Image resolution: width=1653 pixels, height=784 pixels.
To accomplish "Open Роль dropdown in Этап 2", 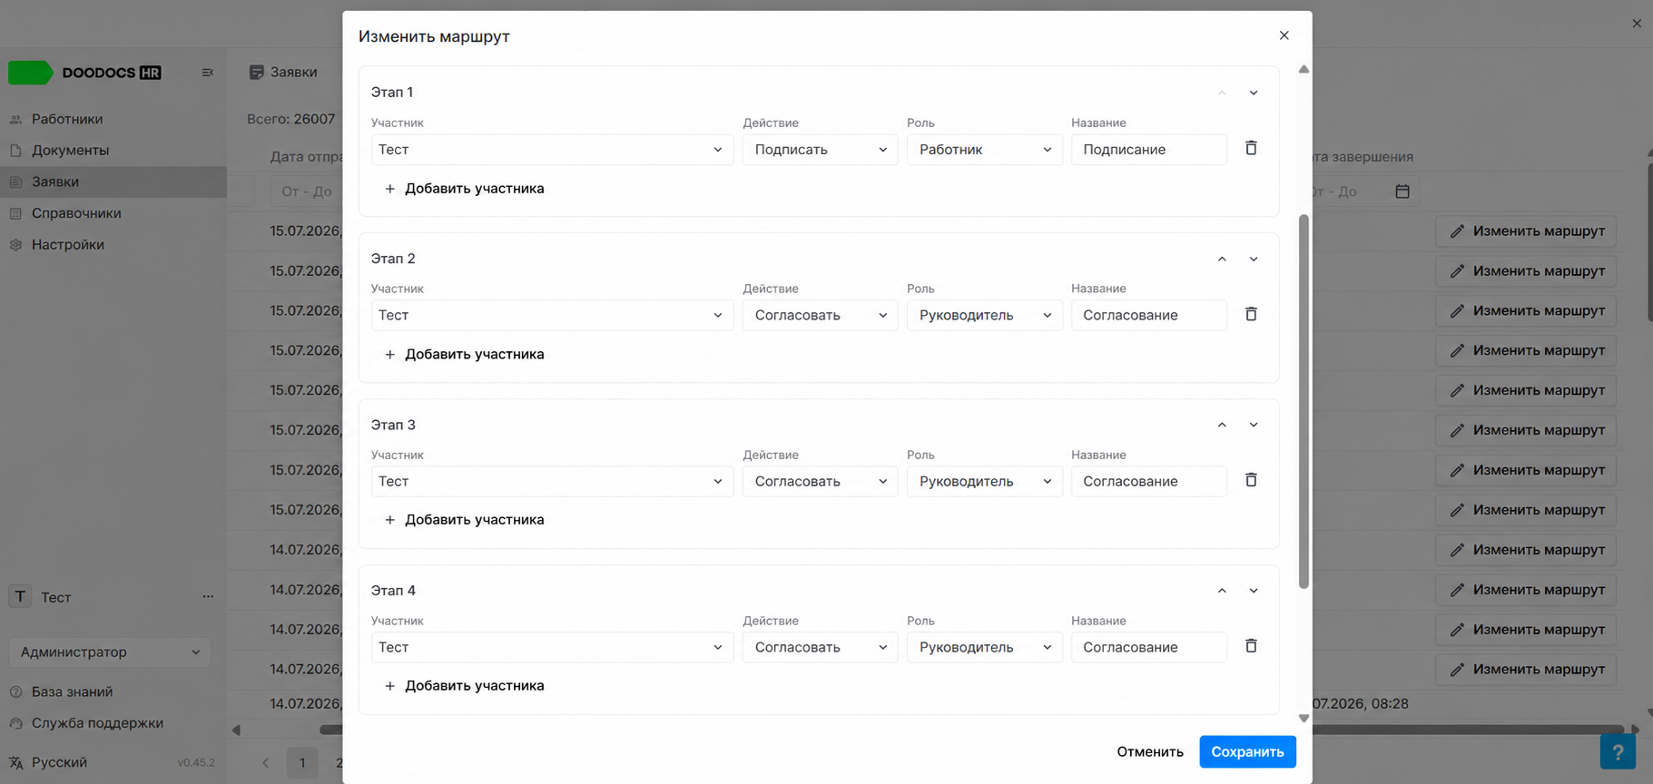I will click(x=984, y=315).
